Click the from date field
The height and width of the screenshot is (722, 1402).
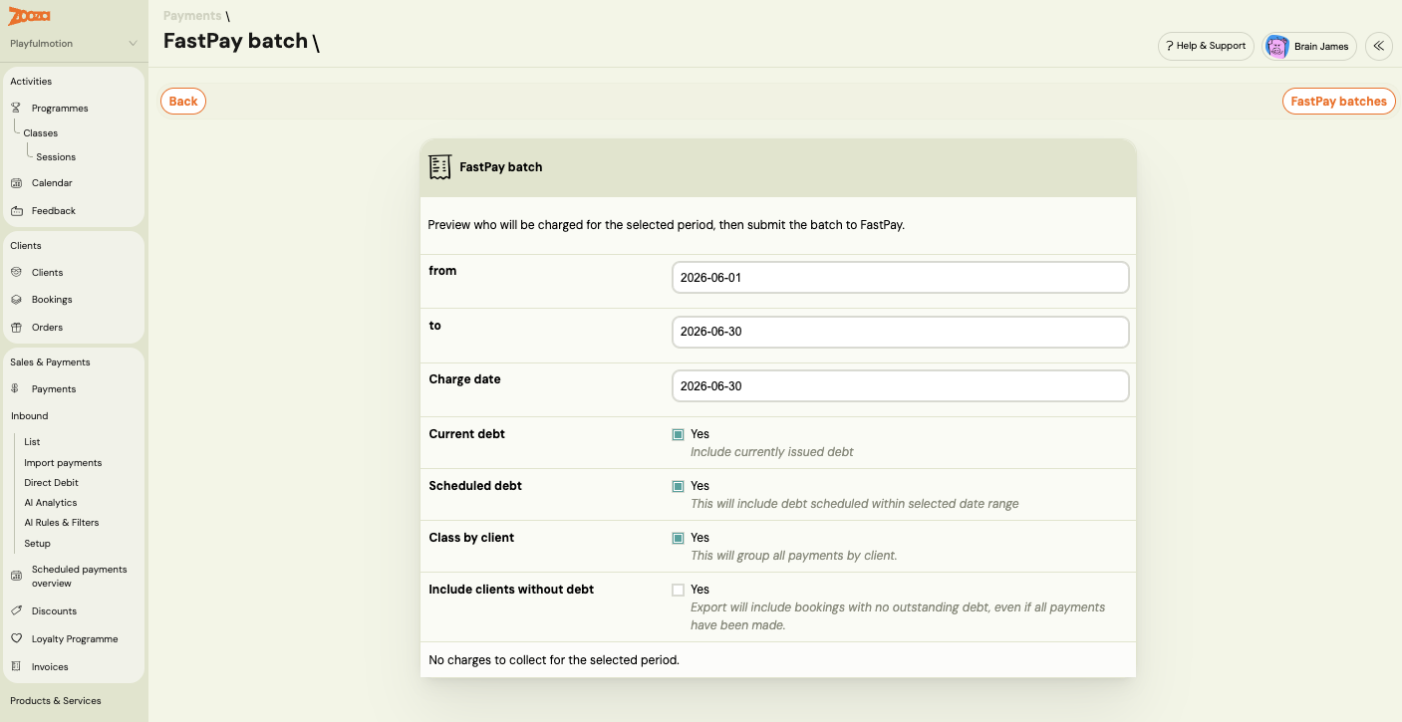[900, 278]
